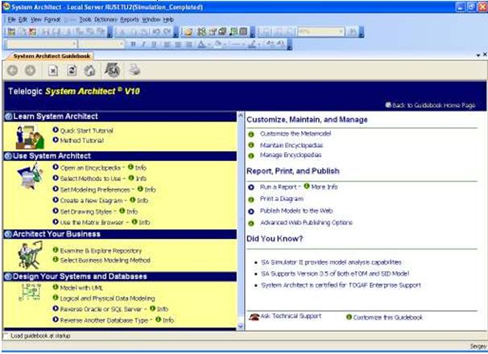Open the Window menu

tap(151, 19)
